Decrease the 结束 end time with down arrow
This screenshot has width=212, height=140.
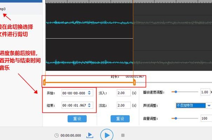pos(89,106)
